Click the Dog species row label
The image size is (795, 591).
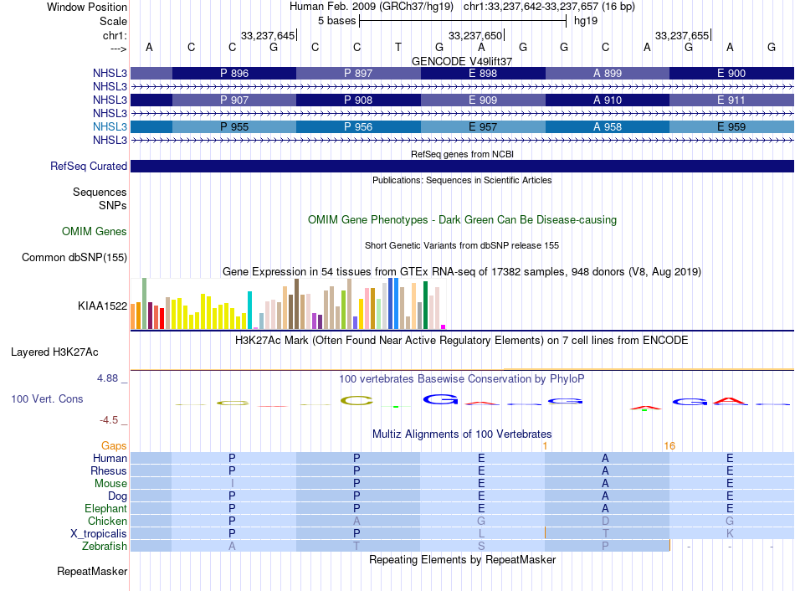117,496
